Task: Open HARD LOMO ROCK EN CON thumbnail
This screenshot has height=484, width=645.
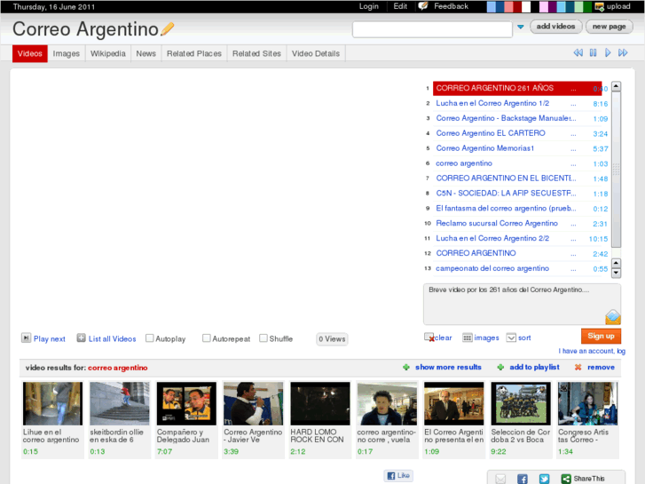Action: tap(320, 403)
